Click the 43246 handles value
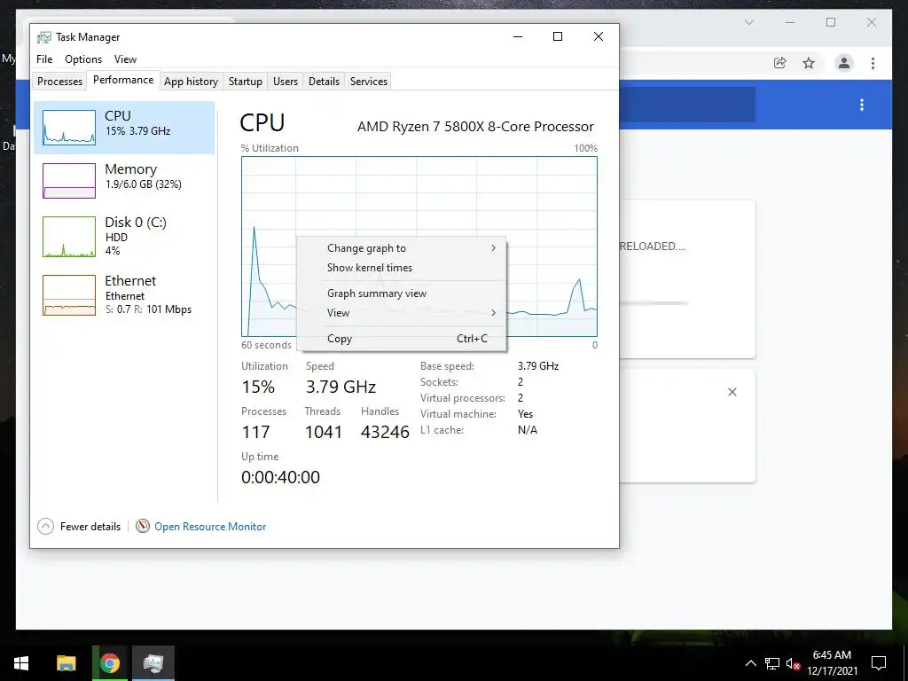908x681 pixels. pos(385,432)
